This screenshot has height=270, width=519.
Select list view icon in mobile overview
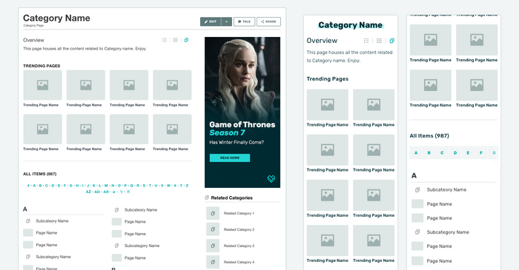[x=366, y=41]
